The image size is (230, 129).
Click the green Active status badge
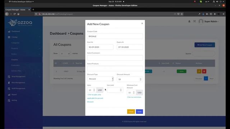click(181, 71)
